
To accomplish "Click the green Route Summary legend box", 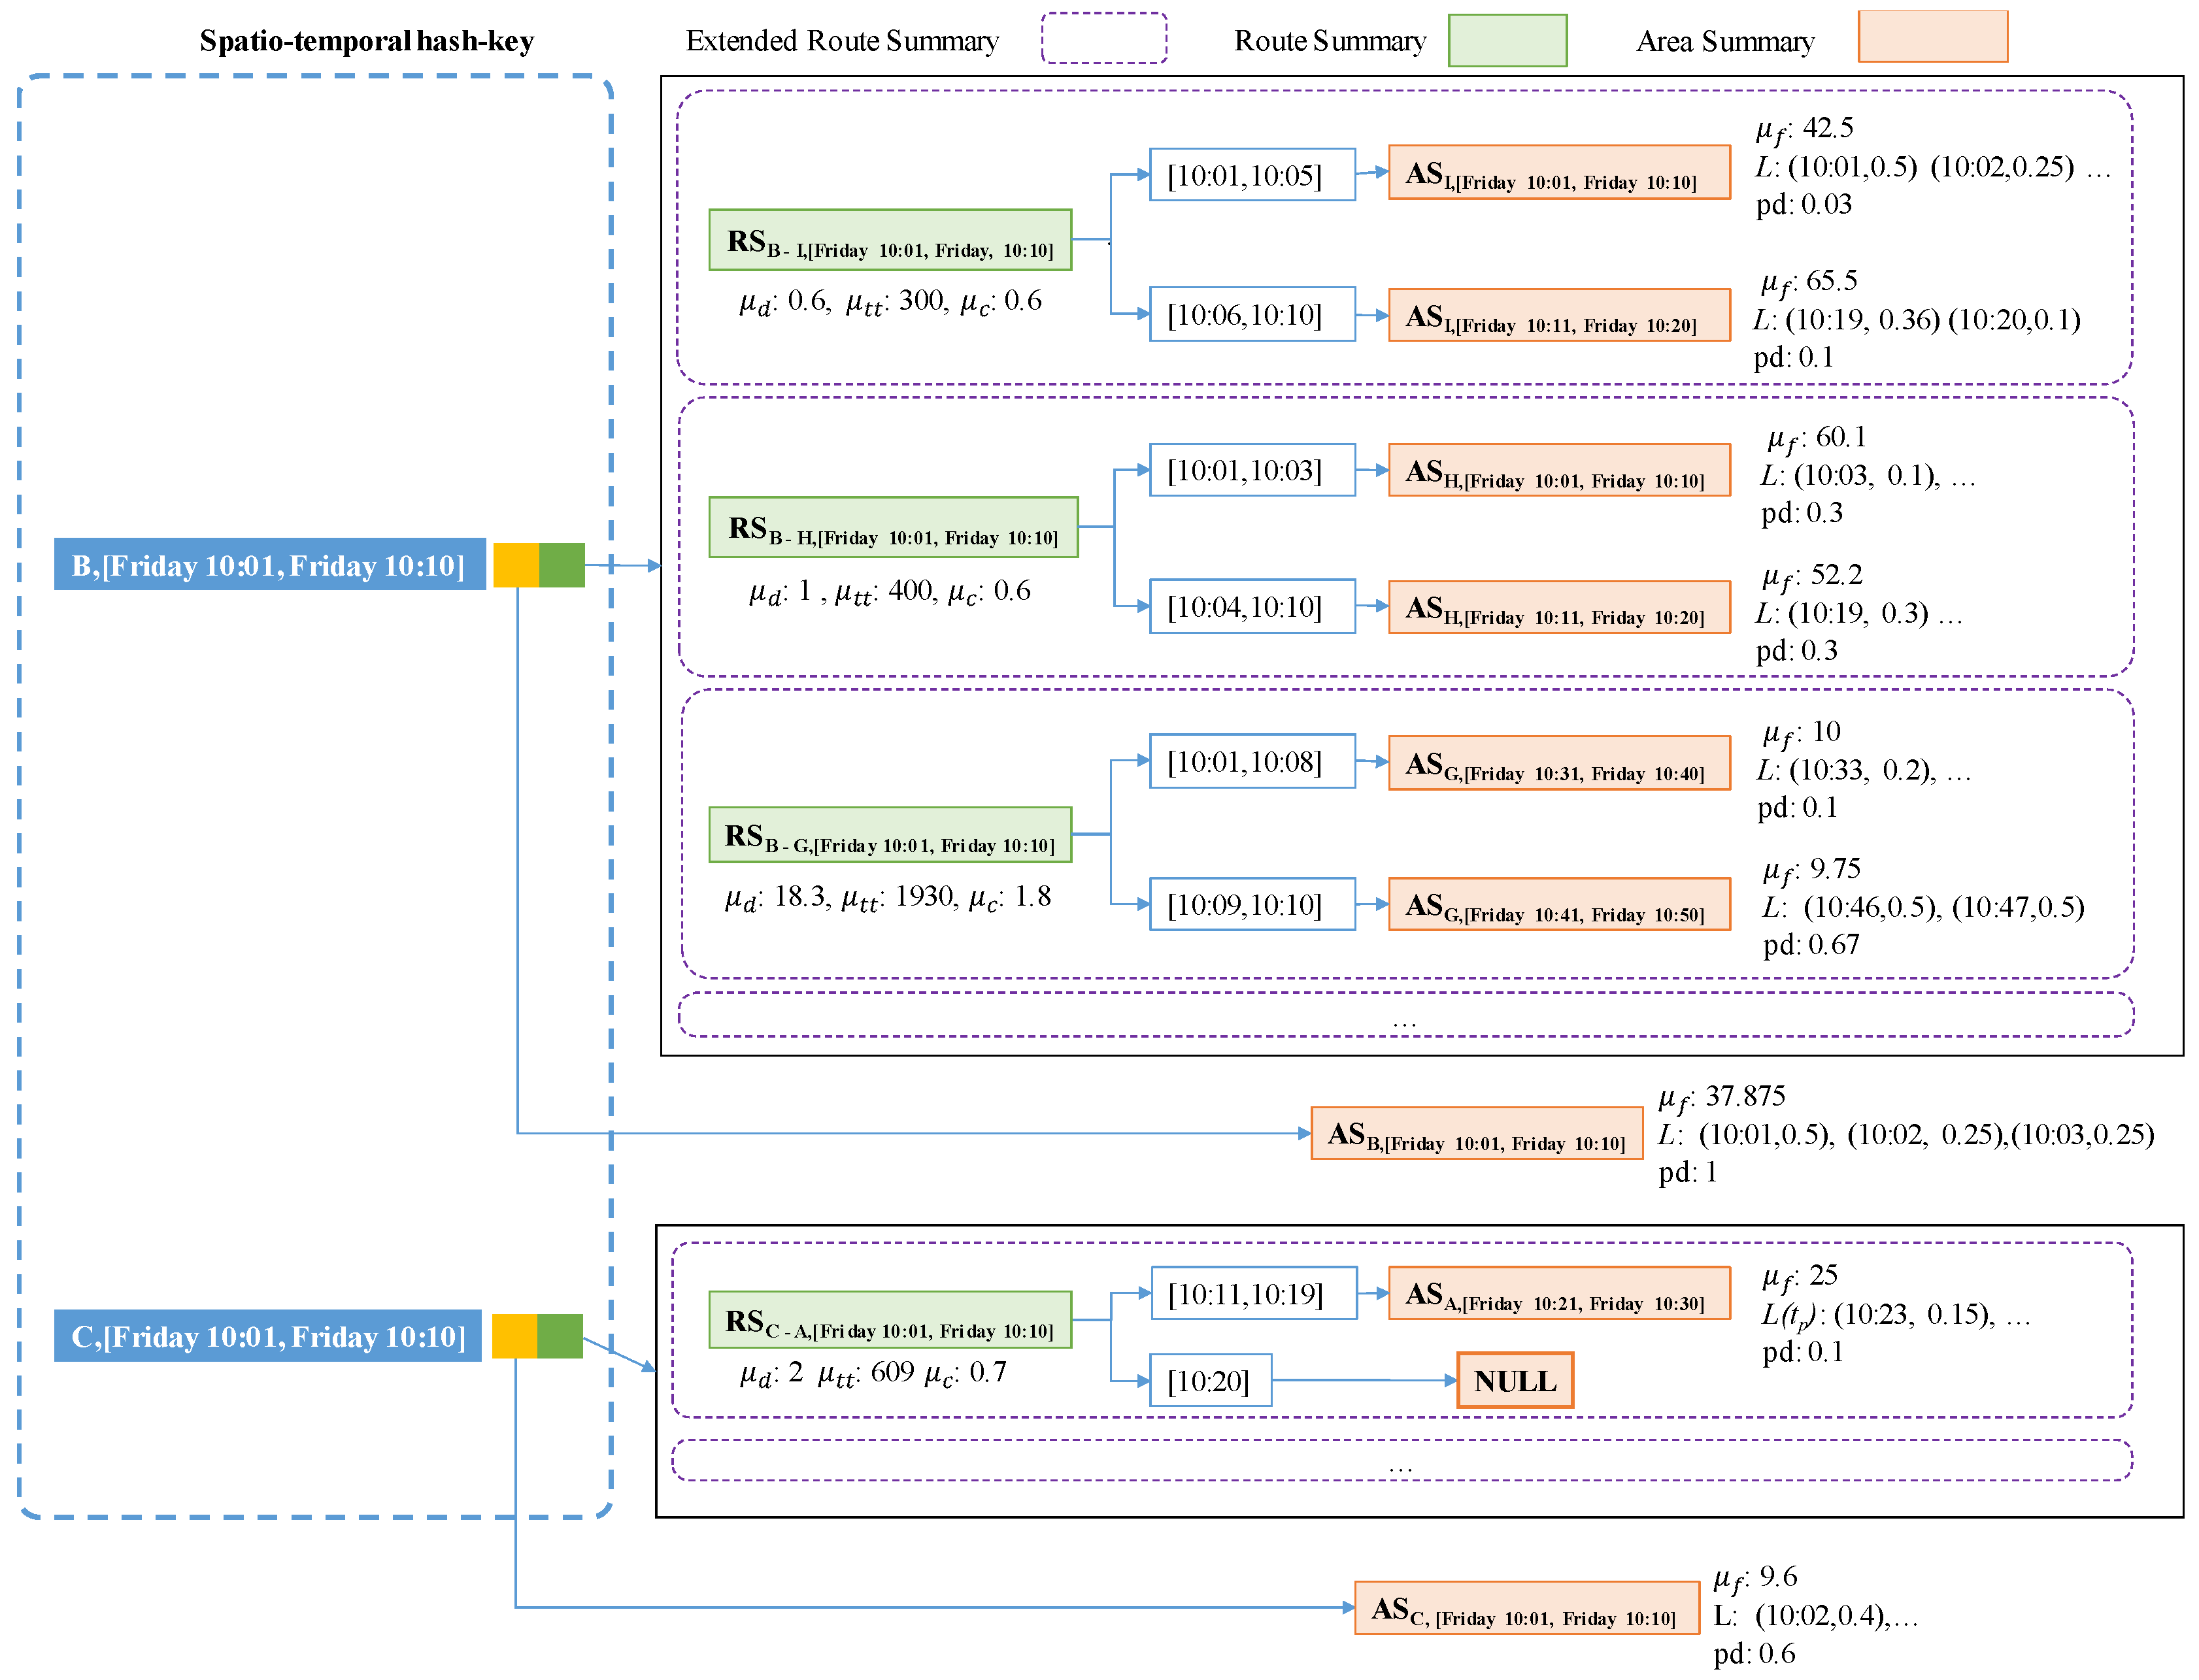I will 1507,41.
